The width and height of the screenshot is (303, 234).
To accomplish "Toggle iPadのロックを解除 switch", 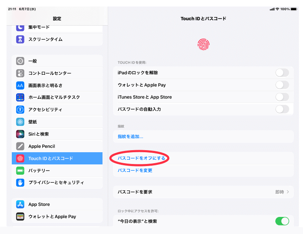I will click(282, 73).
